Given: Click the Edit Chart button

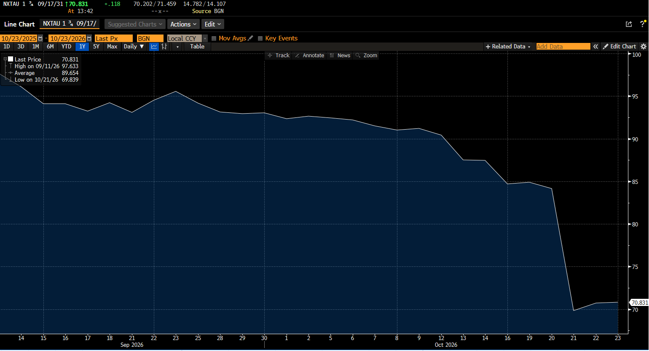Looking at the screenshot, I should (619, 47).
